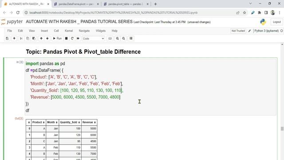
Task: Sort by the Month column header
Action: (x=52, y=123)
